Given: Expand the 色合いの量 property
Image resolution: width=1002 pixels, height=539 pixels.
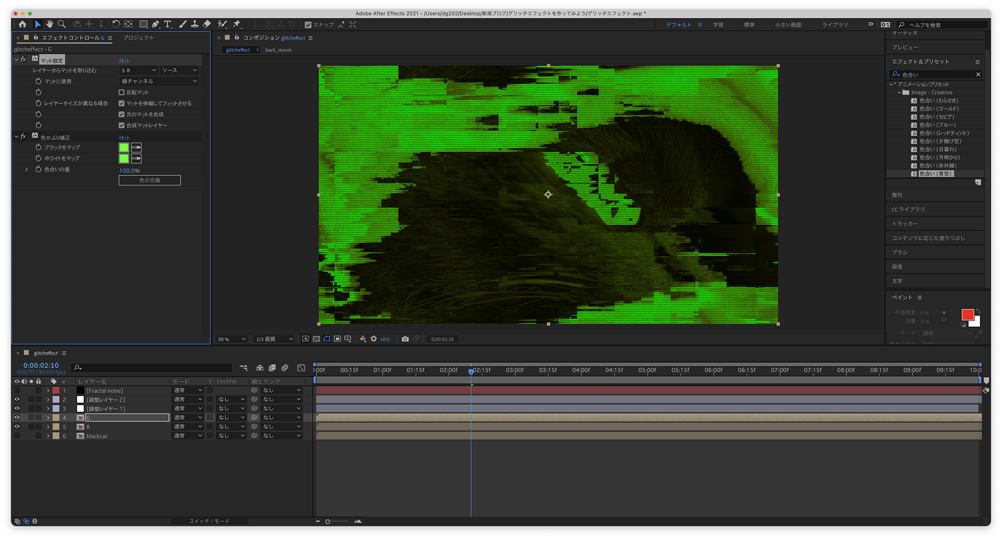Looking at the screenshot, I should coord(27,169).
